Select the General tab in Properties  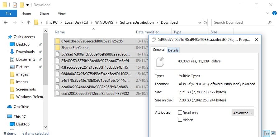(159, 50)
